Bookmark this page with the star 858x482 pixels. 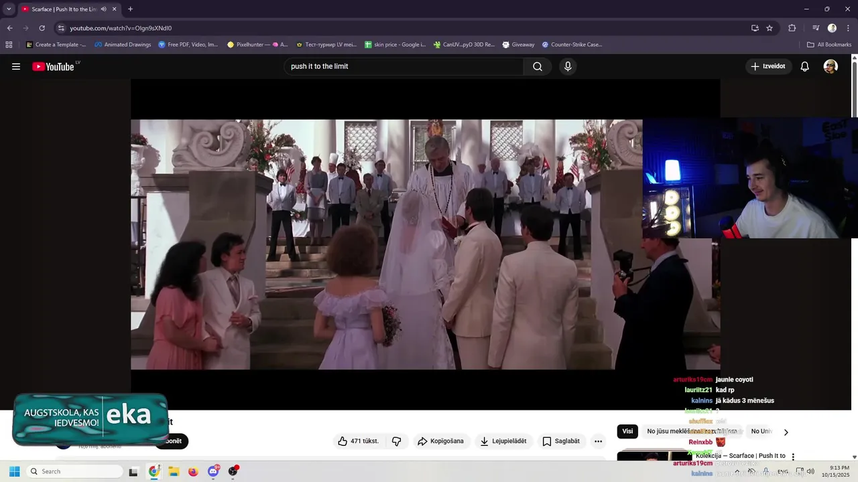(x=770, y=28)
